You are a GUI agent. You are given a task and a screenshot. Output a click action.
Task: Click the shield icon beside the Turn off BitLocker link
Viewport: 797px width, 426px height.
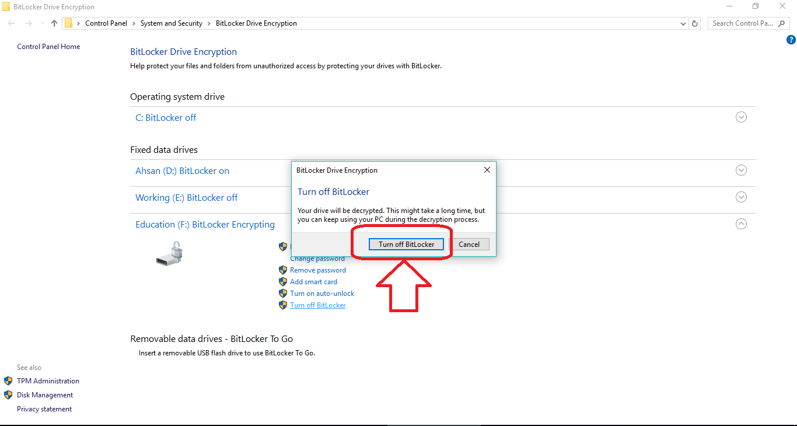pos(283,305)
